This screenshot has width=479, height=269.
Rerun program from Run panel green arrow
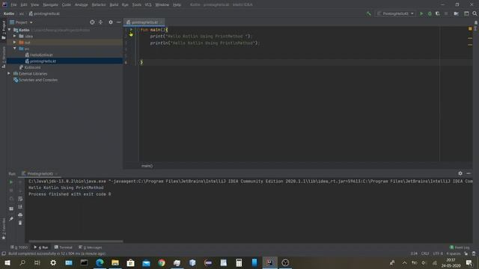tap(11, 182)
